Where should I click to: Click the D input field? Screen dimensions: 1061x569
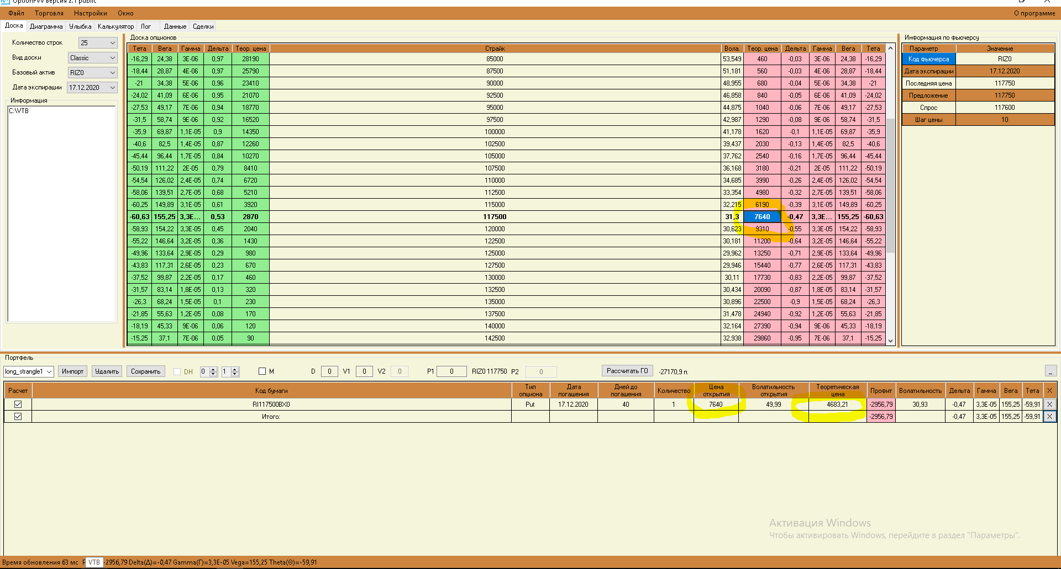pyautogui.click(x=329, y=371)
